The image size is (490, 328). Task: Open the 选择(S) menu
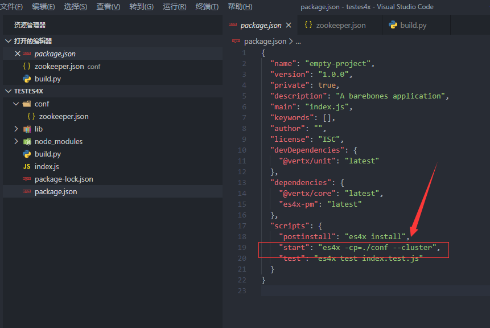point(76,7)
